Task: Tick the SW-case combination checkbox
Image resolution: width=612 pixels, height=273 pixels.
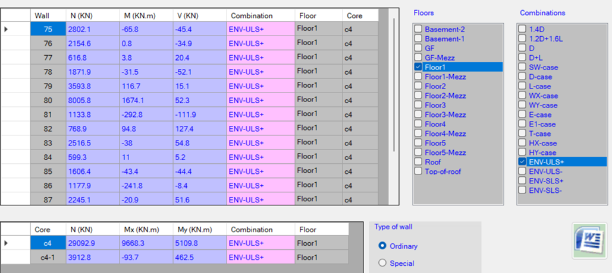Action: coord(522,67)
